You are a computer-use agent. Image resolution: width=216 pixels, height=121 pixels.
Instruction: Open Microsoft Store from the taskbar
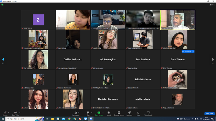tap(58, 119)
